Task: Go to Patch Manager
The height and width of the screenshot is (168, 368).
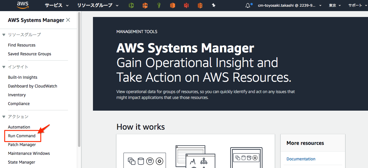Action: pyautogui.click(x=22, y=145)
